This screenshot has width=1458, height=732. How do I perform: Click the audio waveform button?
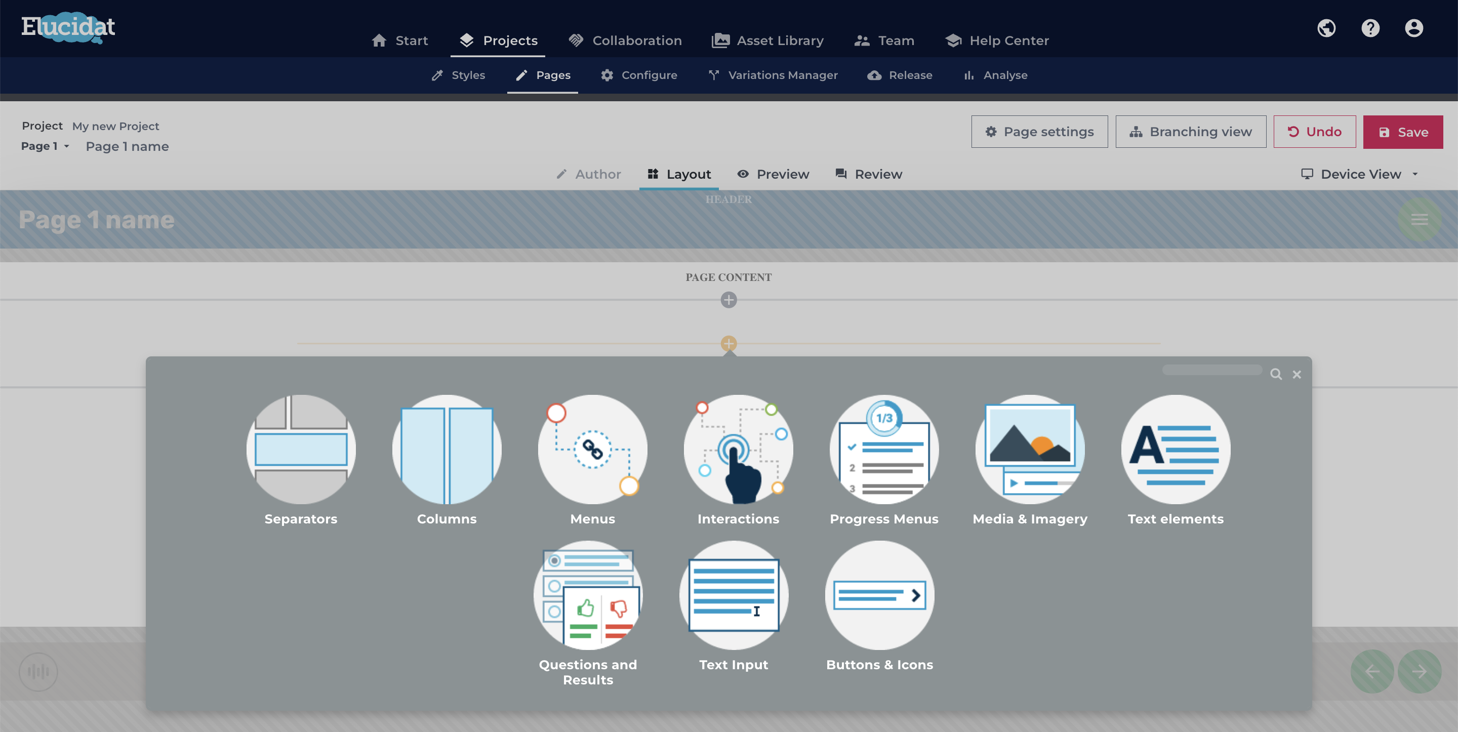click(38, 671)
